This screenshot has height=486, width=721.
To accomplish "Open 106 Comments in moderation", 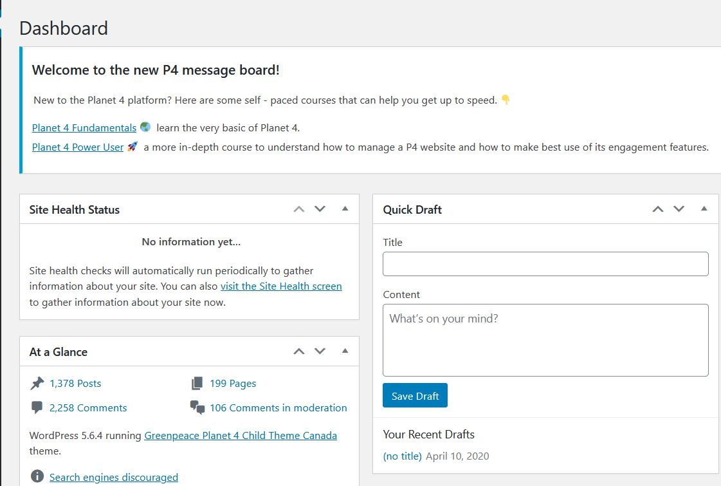I will [278, 407].
